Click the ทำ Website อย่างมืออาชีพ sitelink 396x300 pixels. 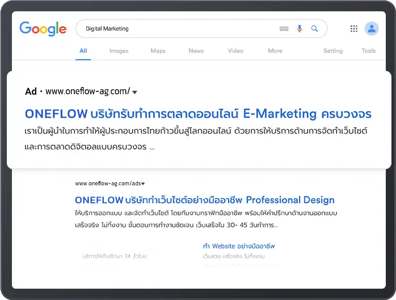pyautogui.click(x=239, y=246)
